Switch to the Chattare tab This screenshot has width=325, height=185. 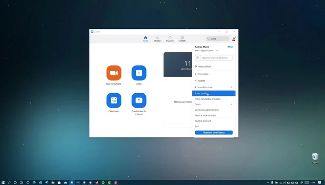point(158,39)
